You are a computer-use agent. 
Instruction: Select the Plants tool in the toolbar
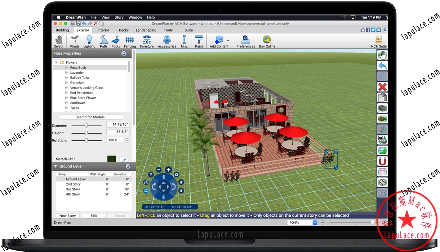[75, 41]
